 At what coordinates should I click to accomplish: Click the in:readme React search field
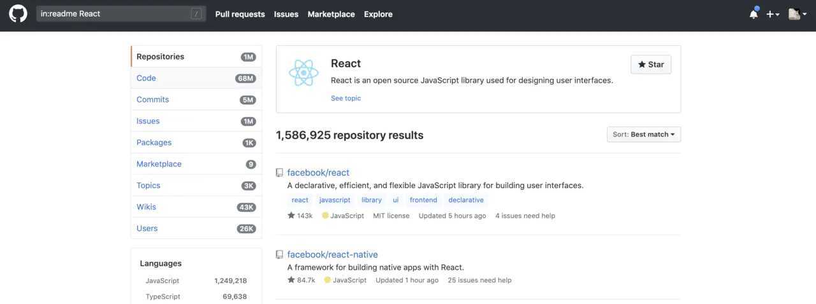(113, 13)
